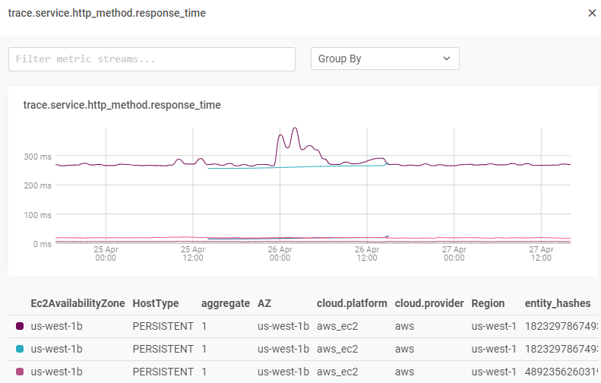
Task: Click PERSISTENT in the first table row
Action: click(163, 326)
